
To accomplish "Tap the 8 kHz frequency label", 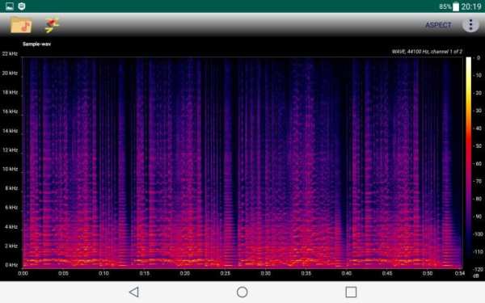I will (11, 188).
